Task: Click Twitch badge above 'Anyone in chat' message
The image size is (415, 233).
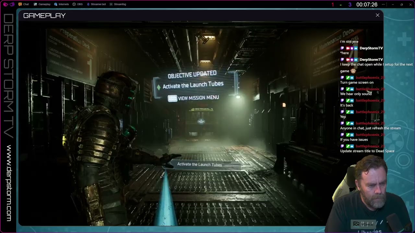Action: coord(342,123)
